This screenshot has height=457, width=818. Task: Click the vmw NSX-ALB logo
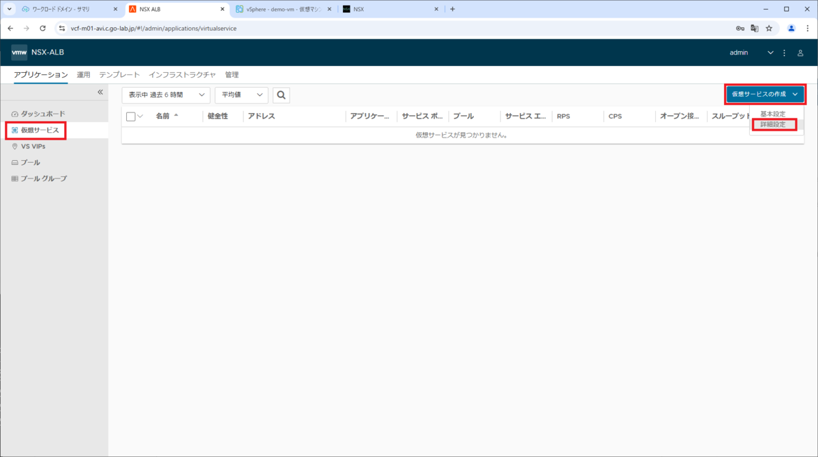click(37, 52)
